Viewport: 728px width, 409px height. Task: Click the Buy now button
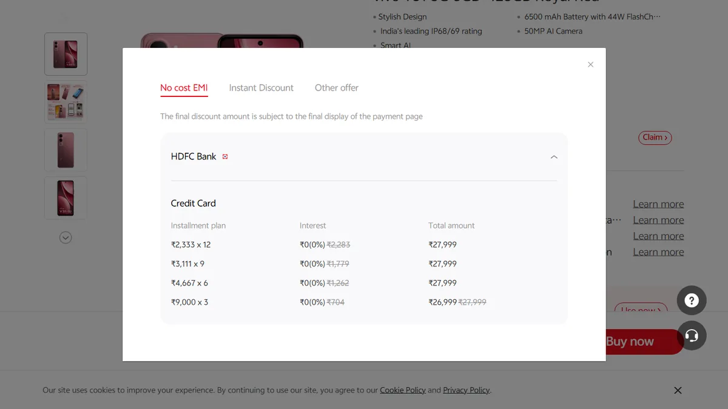[645, 342]
